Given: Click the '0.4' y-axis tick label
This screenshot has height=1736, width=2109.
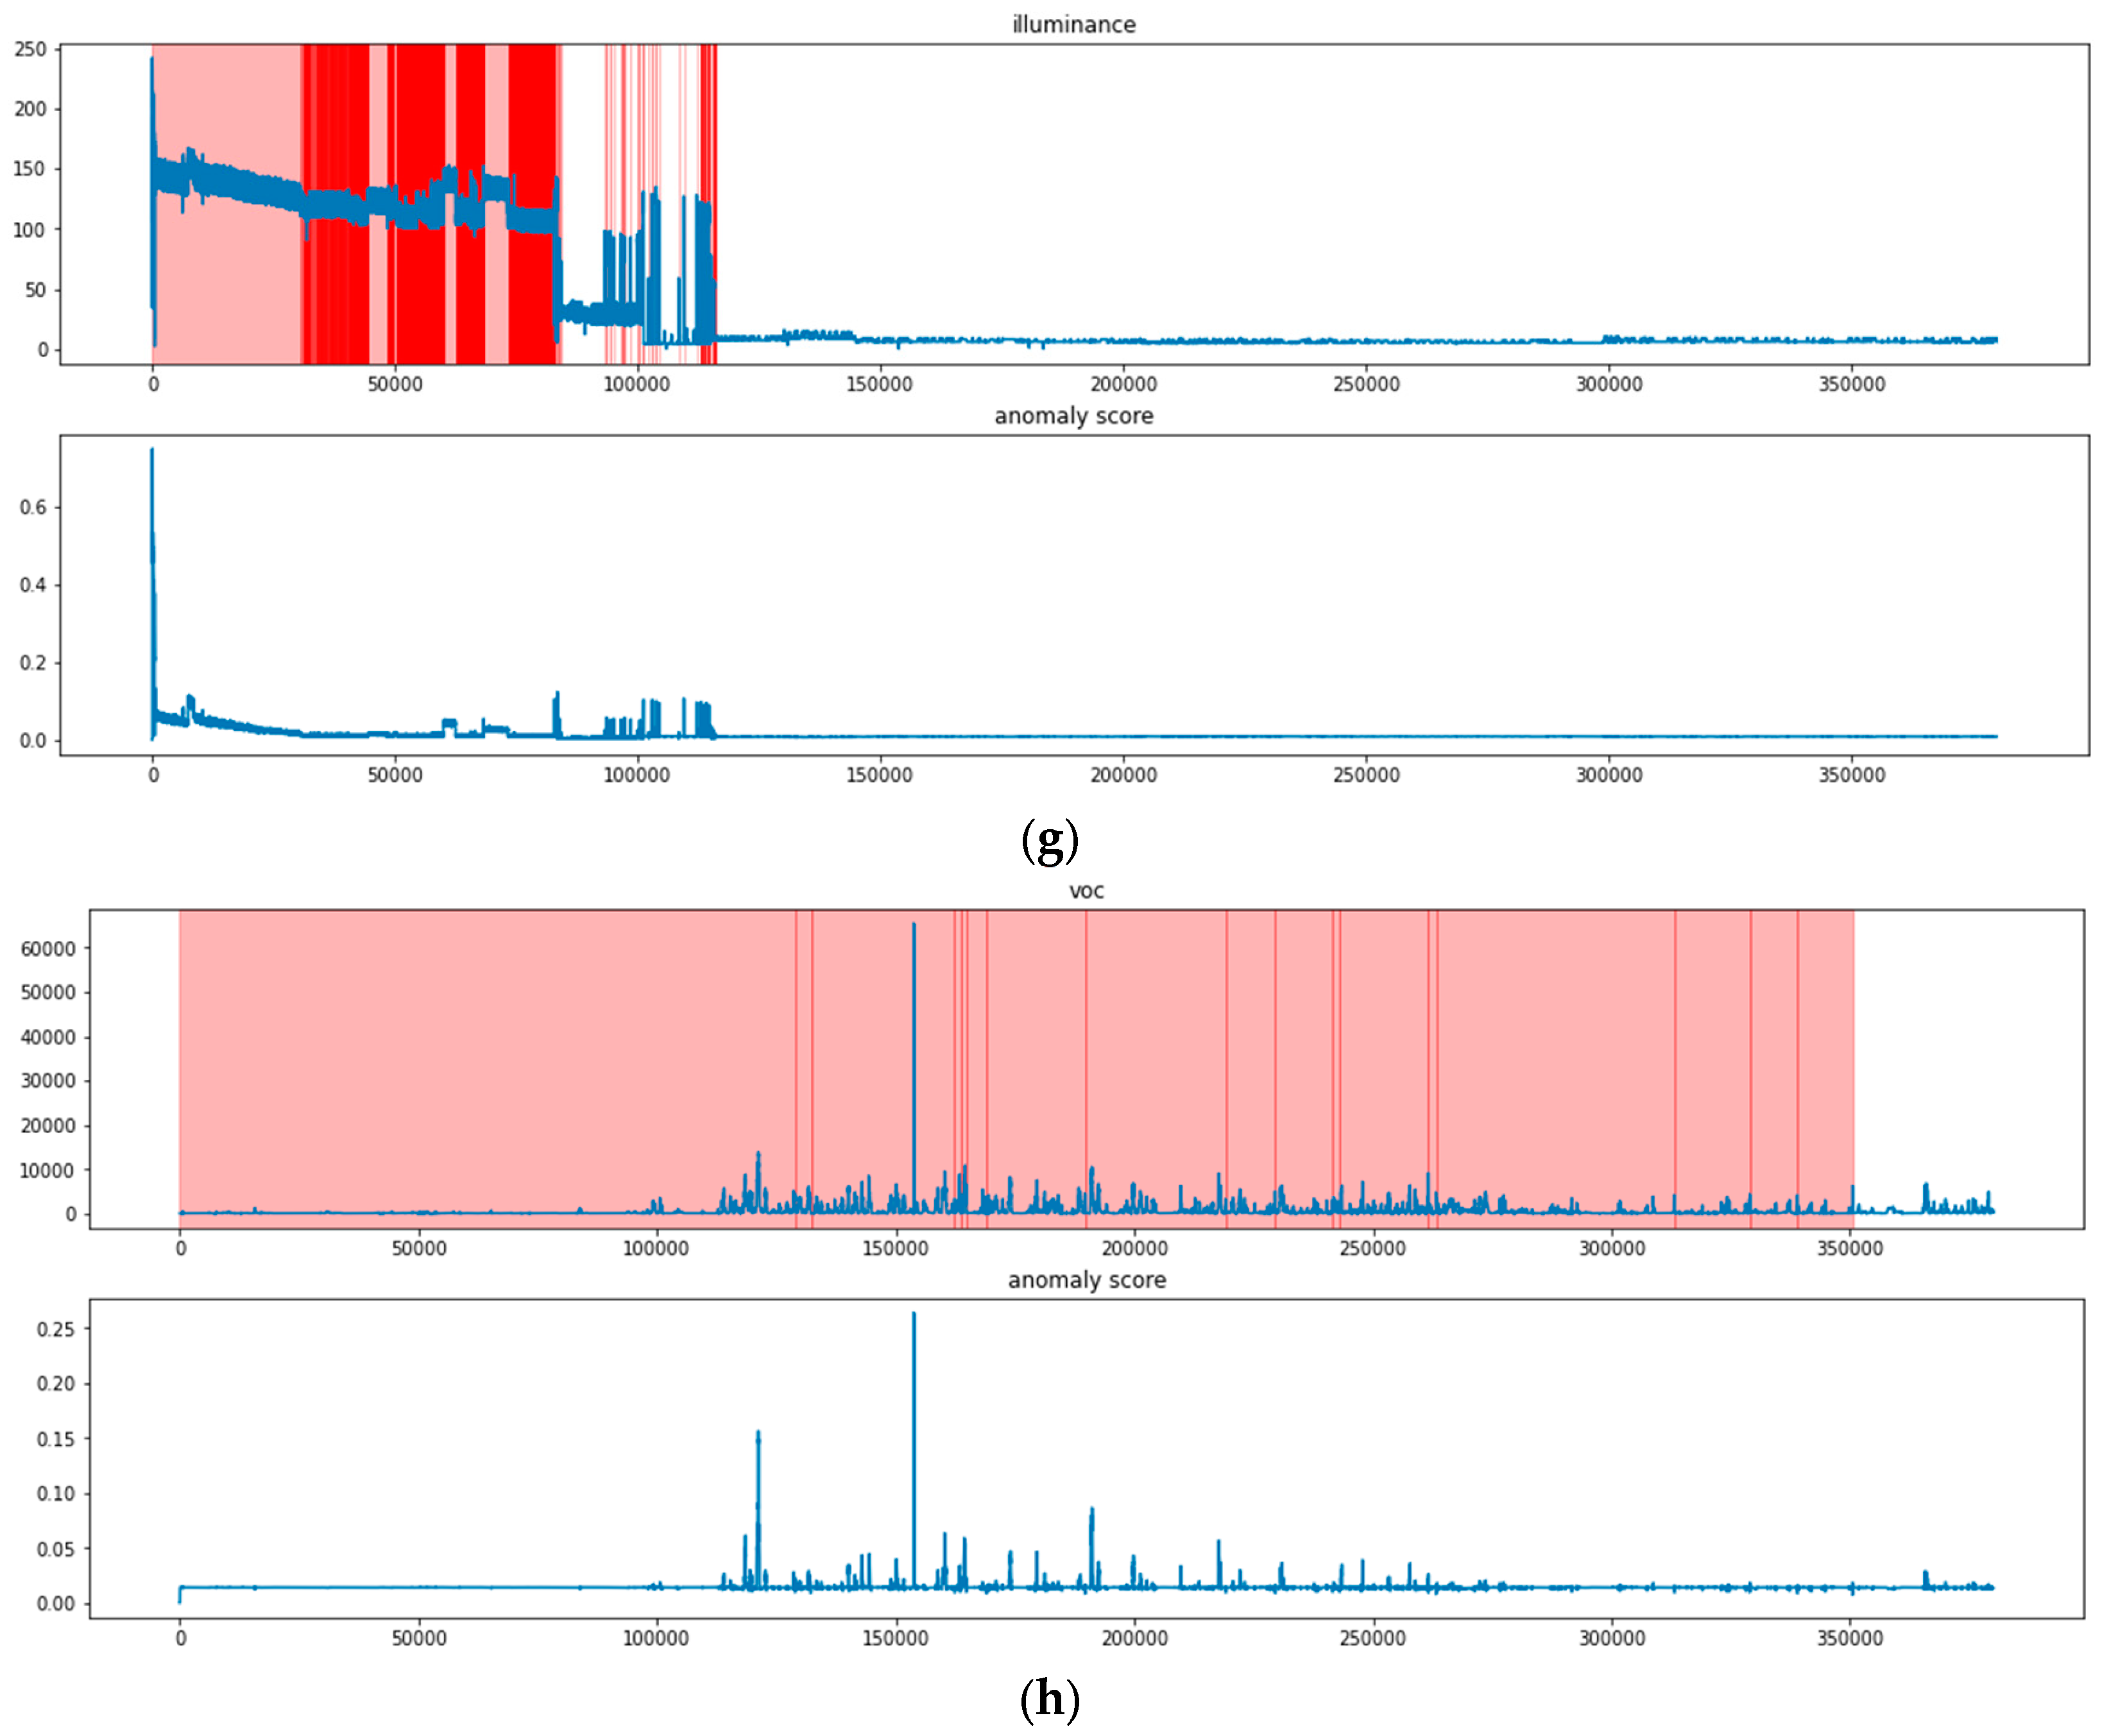Looking at the screenshot, I should [x=33, y=585].
